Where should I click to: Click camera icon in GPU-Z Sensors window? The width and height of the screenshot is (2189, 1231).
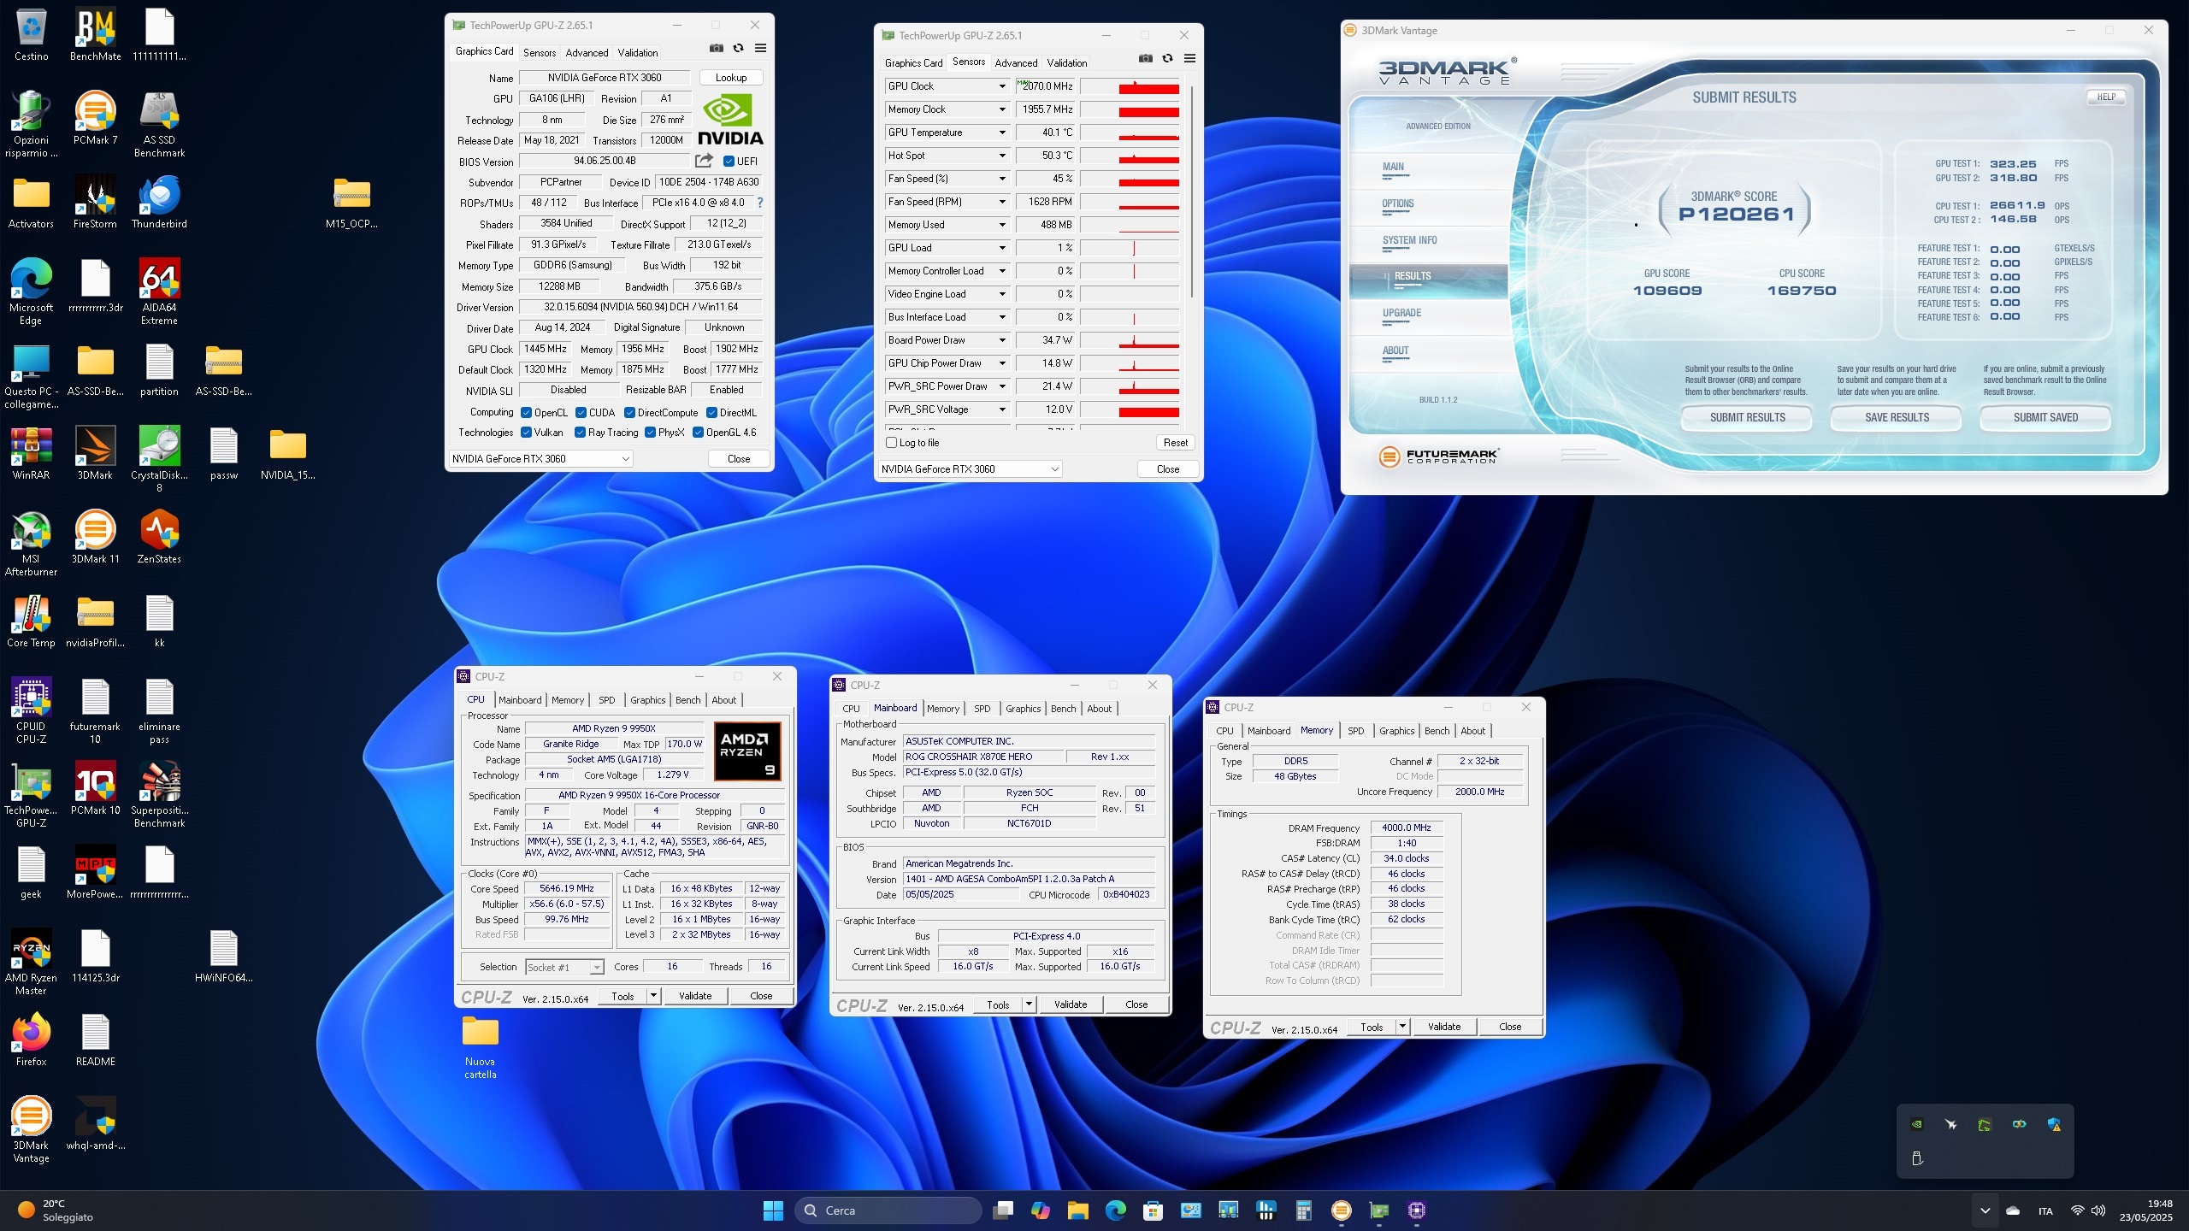[1146, 58]
